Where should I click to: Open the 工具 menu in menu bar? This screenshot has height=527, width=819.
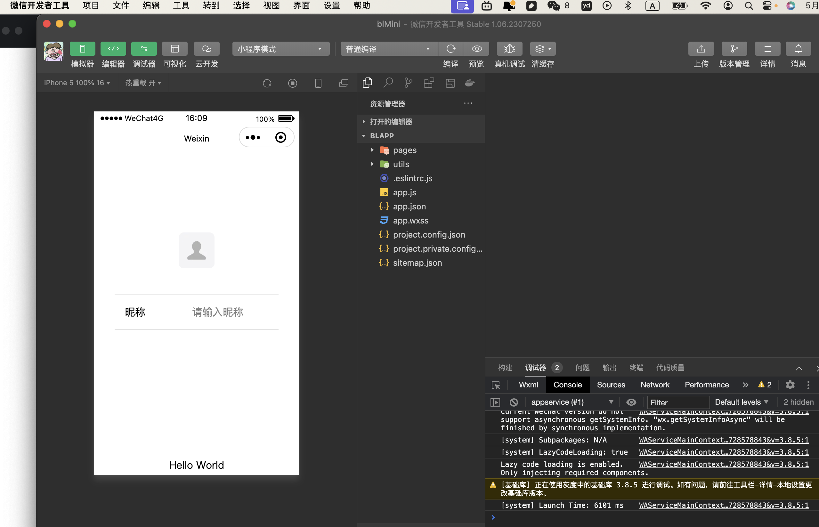(181, 6)
